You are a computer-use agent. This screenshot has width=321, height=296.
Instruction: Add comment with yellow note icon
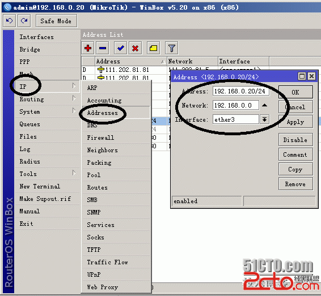pos(153,48)
